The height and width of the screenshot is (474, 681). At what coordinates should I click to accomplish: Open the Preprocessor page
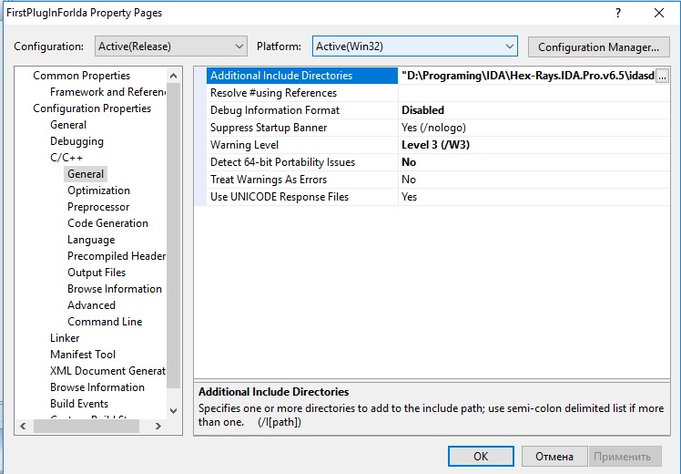(98, 207)
